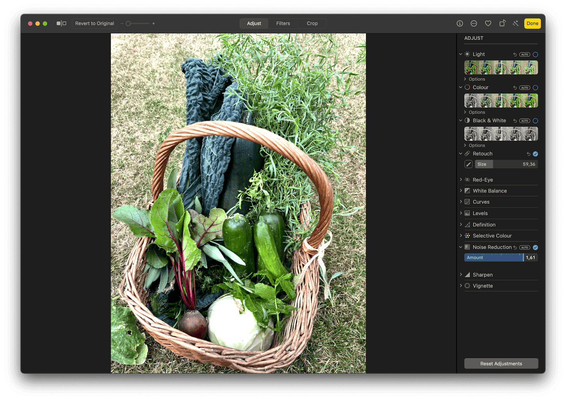Click the Auto Enhance wand icon
566x401 pixels.
click(x=516, y=23)
